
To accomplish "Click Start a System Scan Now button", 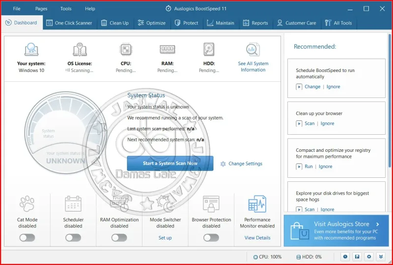I will [x=170, y=164].
